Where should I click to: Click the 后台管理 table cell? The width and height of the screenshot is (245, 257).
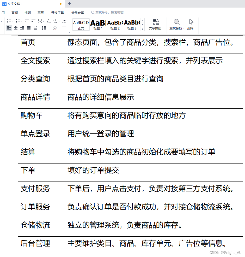point(41,246)
